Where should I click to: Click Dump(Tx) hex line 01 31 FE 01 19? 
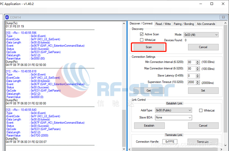(x=15, y=27)
